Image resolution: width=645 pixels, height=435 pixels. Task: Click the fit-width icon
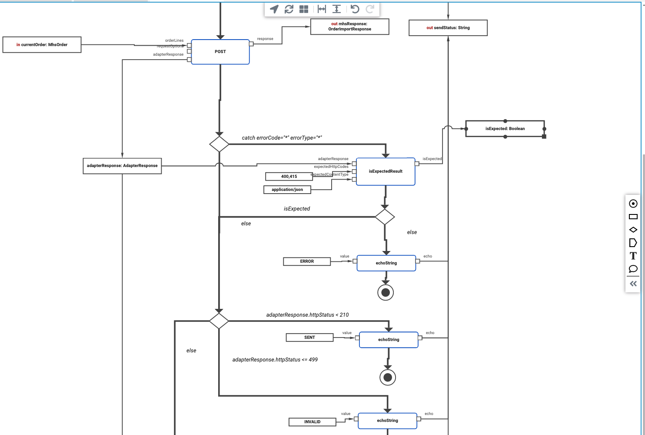click(321, 9)
